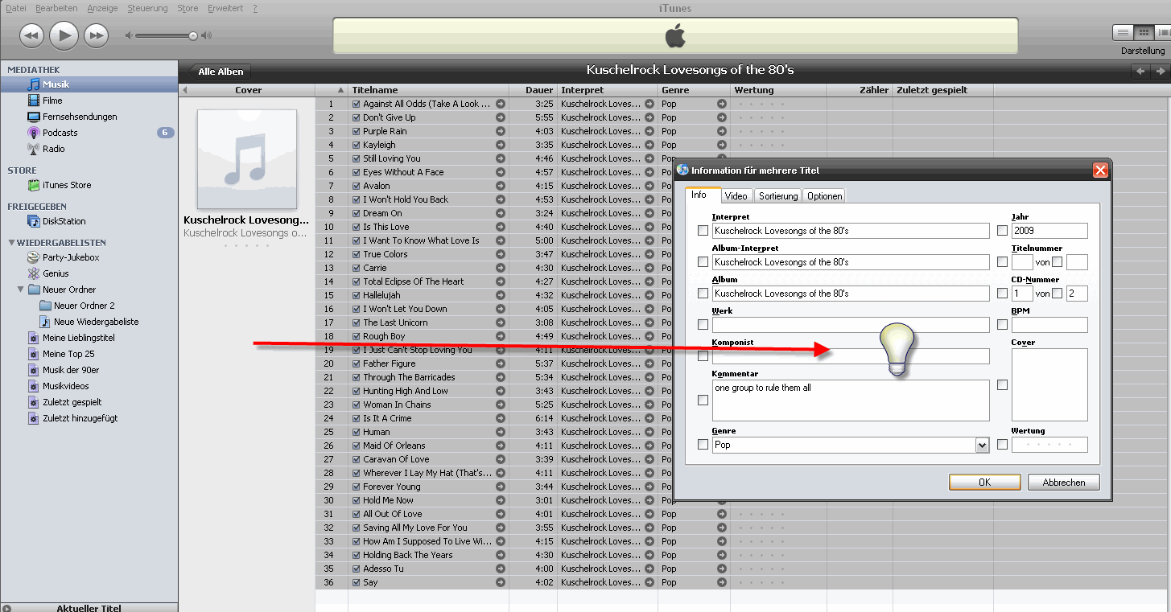Switch to the Sortierung tab

tap(778, 195)
